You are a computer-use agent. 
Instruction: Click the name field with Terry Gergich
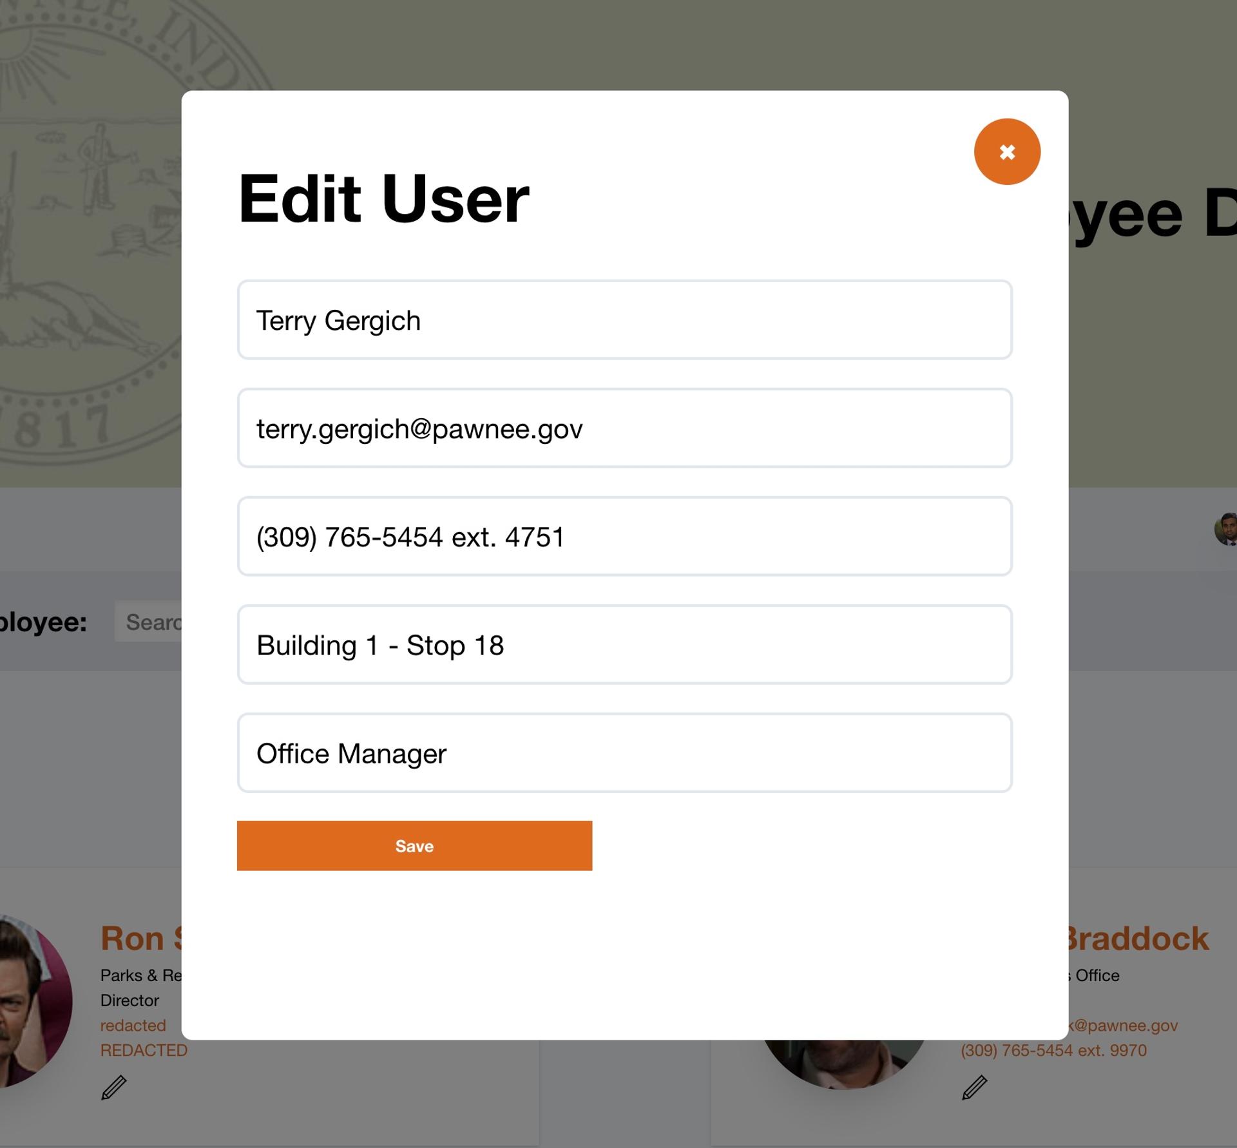(624, 320)
